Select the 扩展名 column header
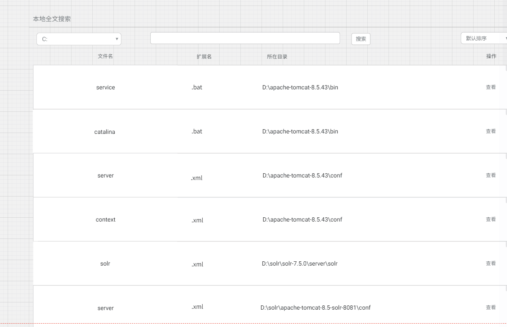This screenshot has height=327, width=507. point(204,57)
